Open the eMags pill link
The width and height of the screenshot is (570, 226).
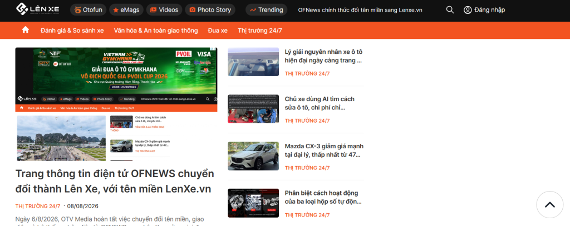126,10
